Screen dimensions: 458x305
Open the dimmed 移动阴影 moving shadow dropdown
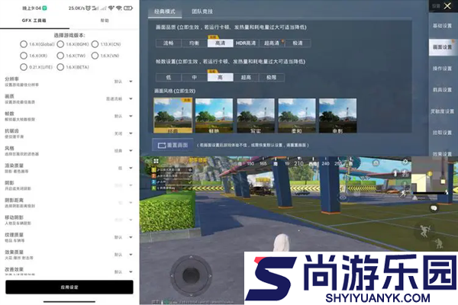coord(131,220)
